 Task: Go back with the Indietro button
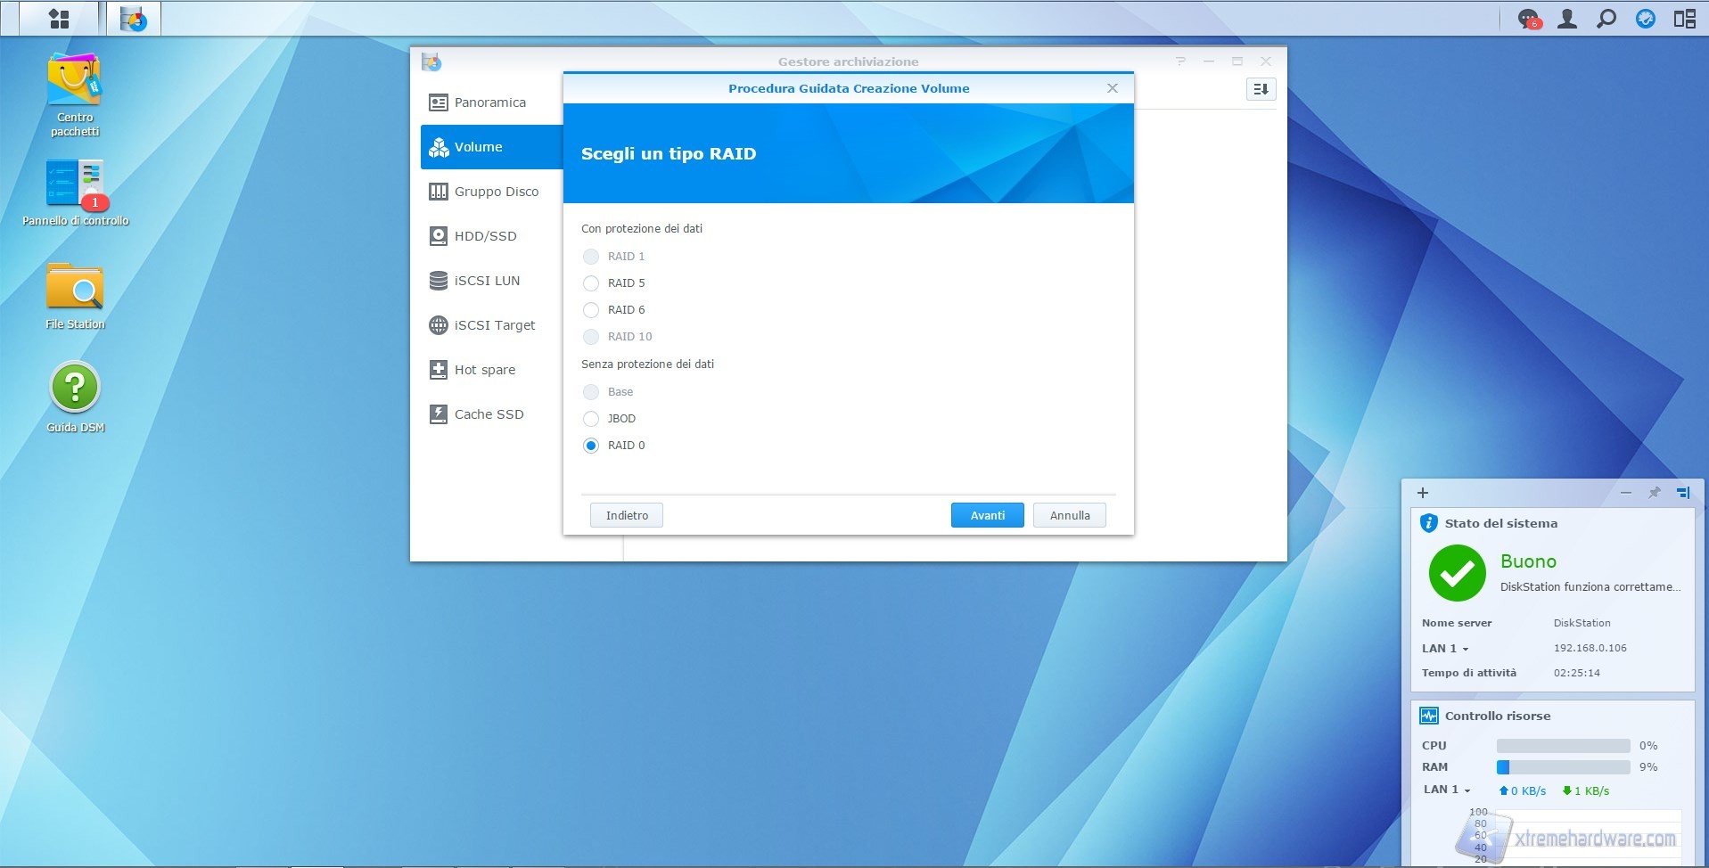click(x=627, y=515)
